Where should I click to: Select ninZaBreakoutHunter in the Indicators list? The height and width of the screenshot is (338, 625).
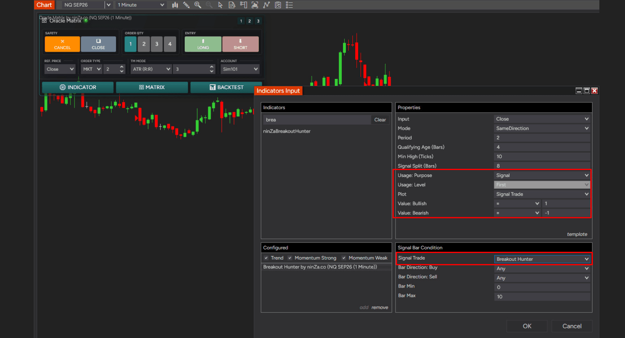point(287,131)
